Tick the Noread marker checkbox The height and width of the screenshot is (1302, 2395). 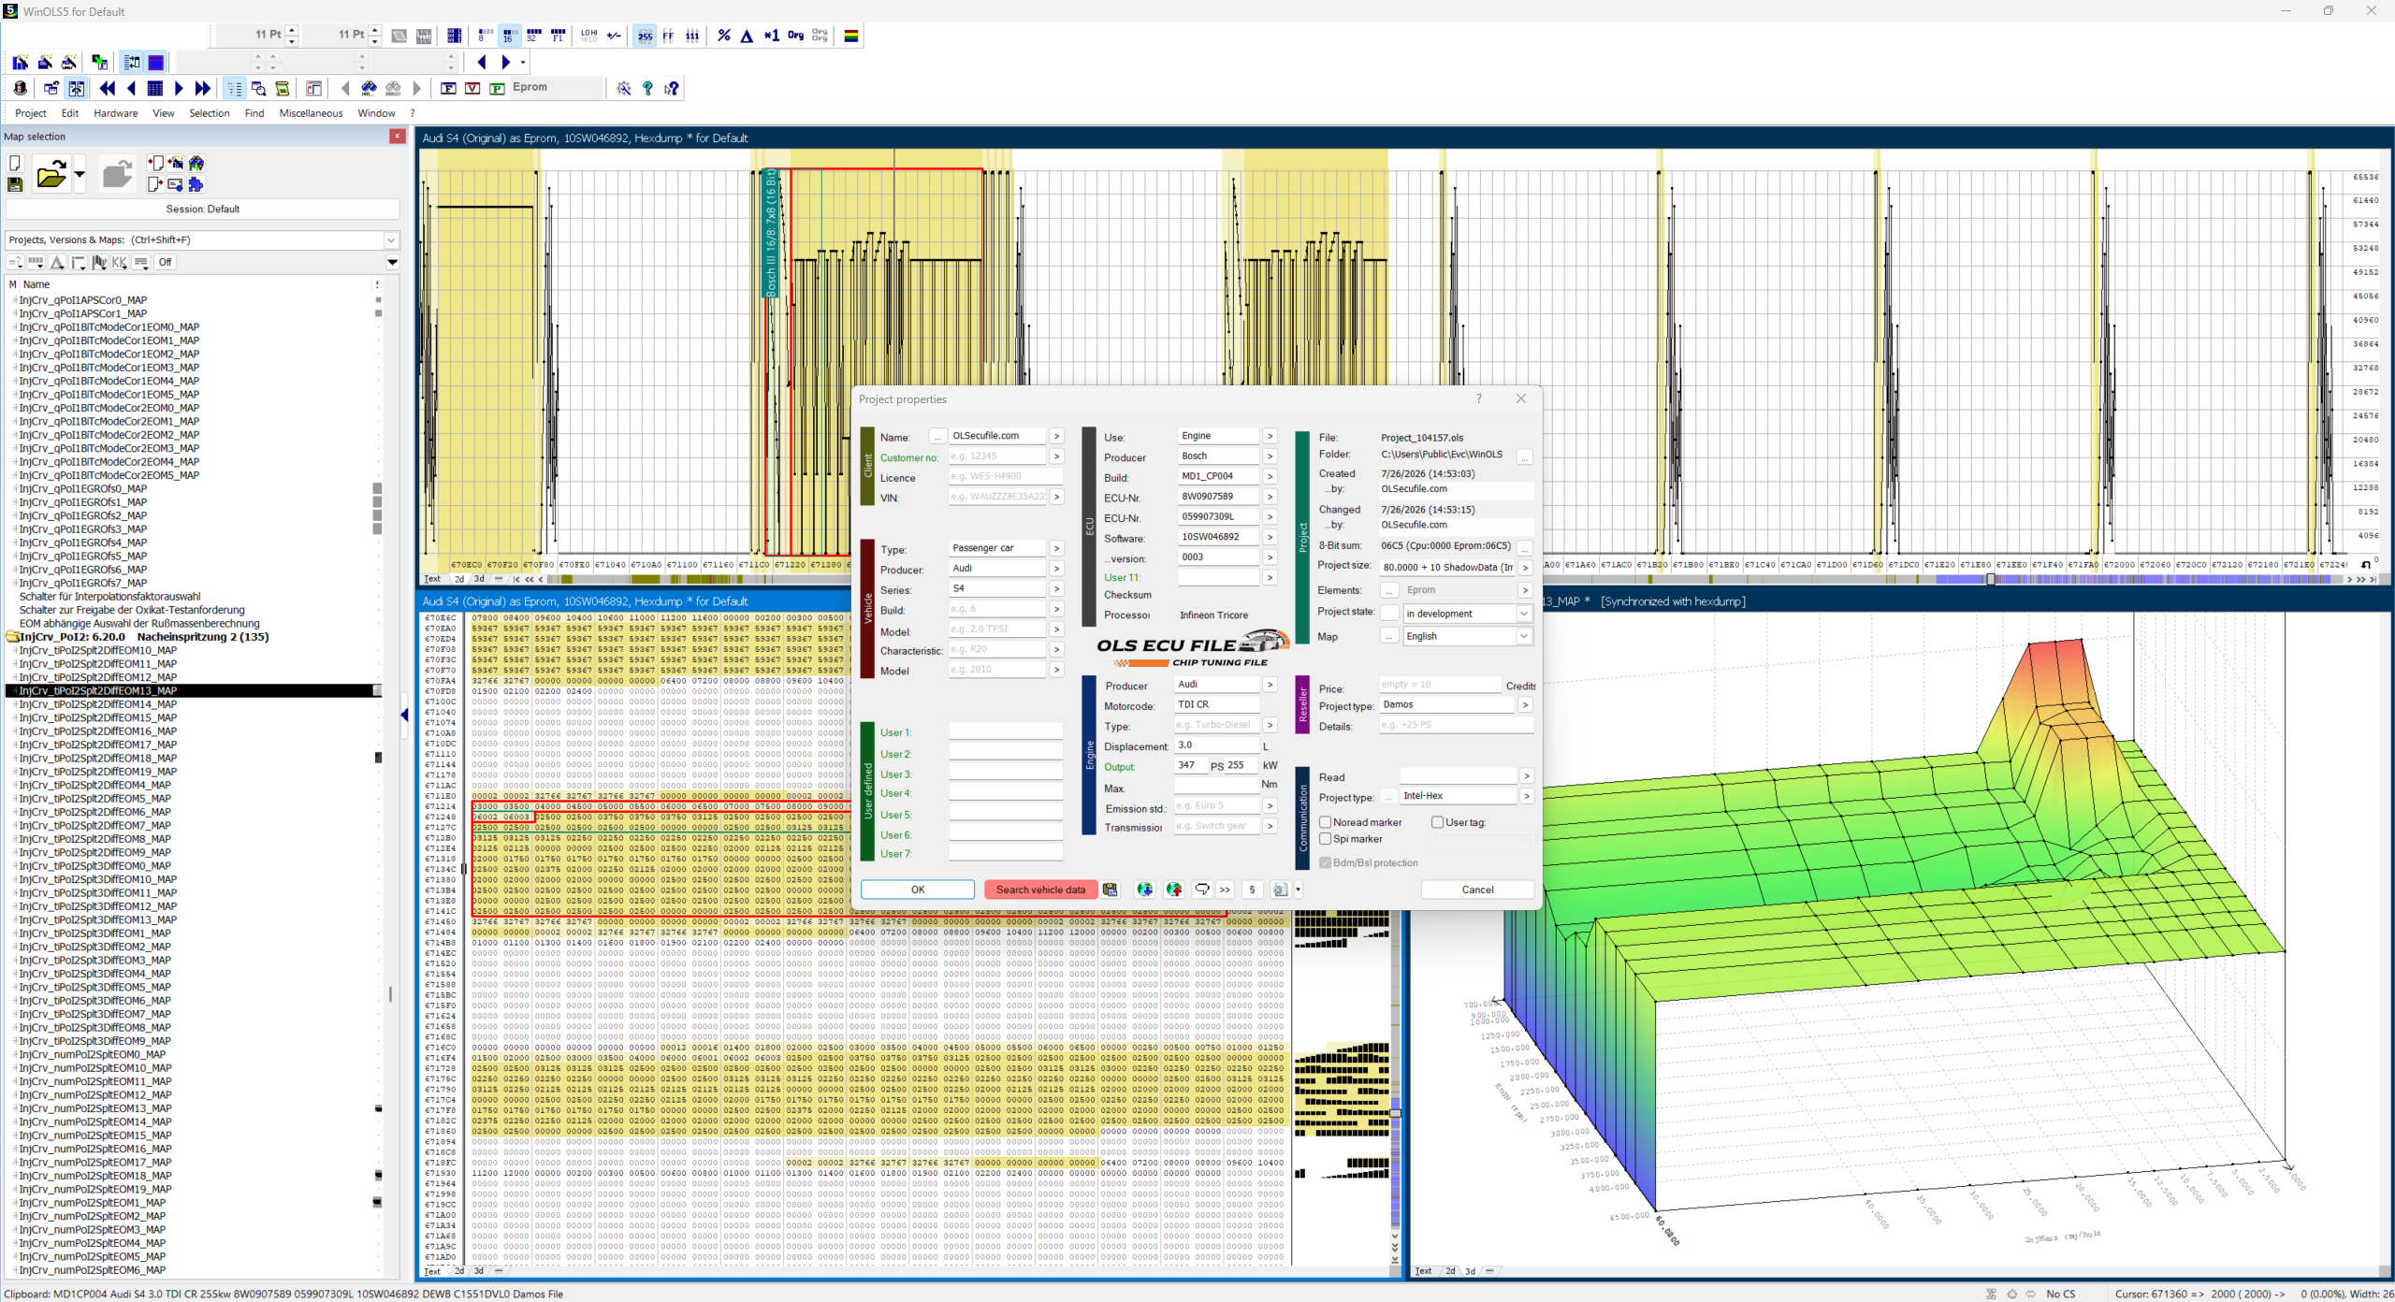pyautogui.click(x=1326, y=822)
